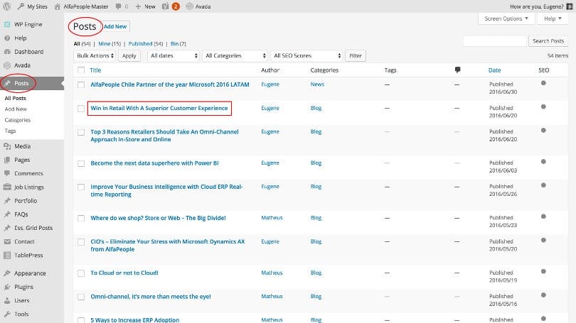This screenshot has width=576, height=323.
Task: Click the Add New button beside Posts
Action: coord(115,26)
